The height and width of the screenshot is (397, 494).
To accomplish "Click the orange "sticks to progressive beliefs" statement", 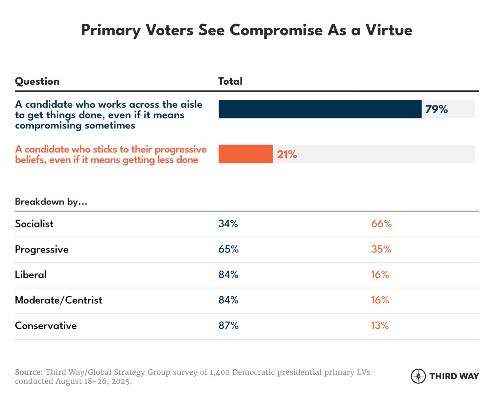I will 110,154.
